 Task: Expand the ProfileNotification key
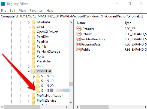coord(29,96)
